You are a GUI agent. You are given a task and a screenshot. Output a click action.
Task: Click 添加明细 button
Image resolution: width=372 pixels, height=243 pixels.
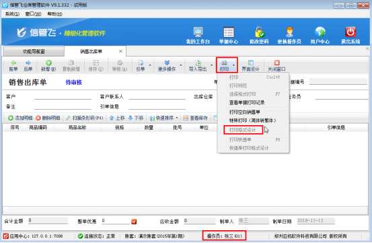tap(20, 118)
